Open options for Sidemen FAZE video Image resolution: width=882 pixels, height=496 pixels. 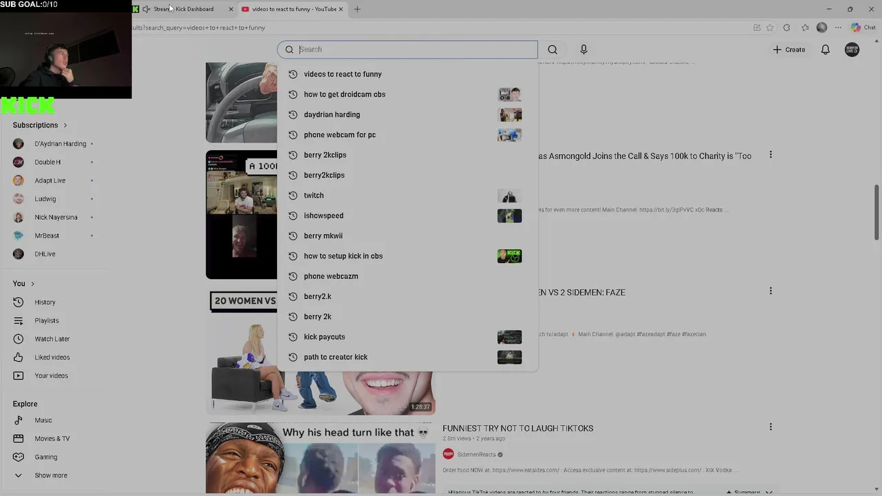770,291
